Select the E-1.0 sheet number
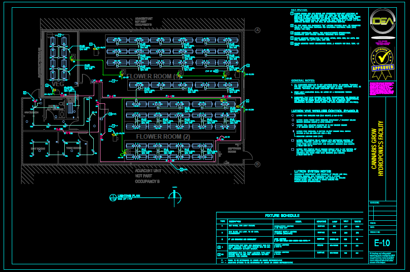 (x=382, y=243)
